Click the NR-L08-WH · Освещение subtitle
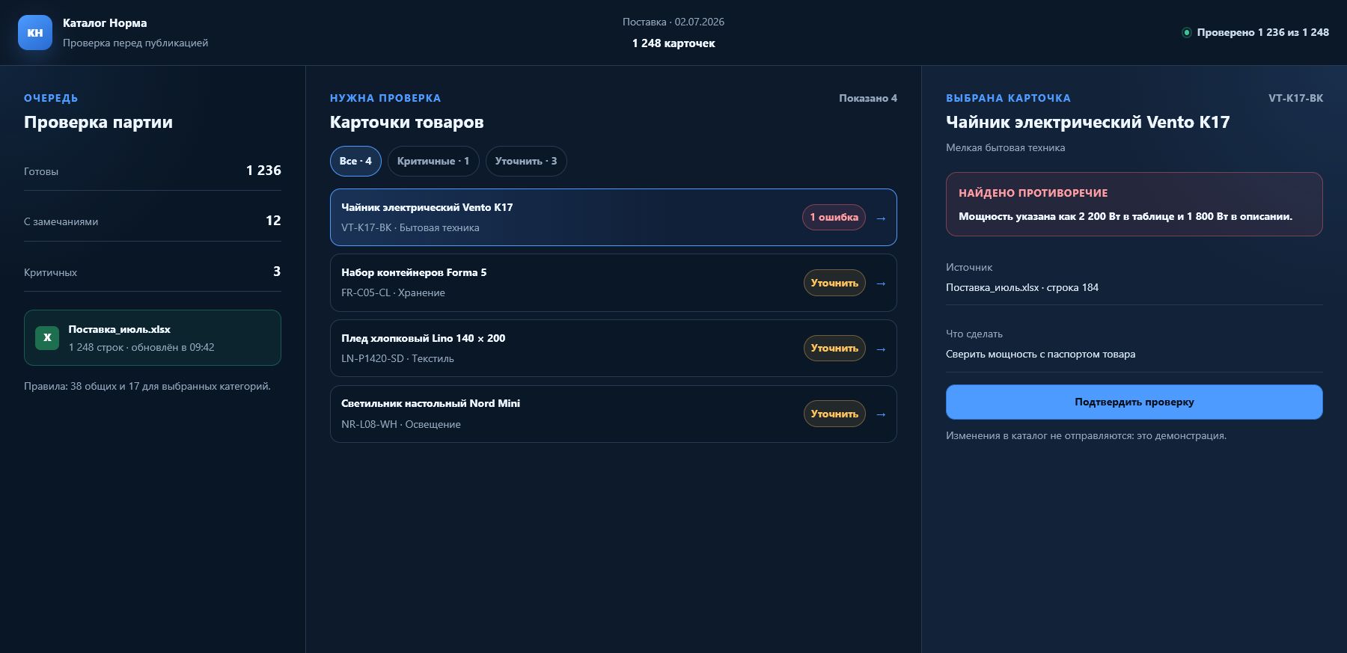The image size is (1347, 653). [x=401, y=424]
